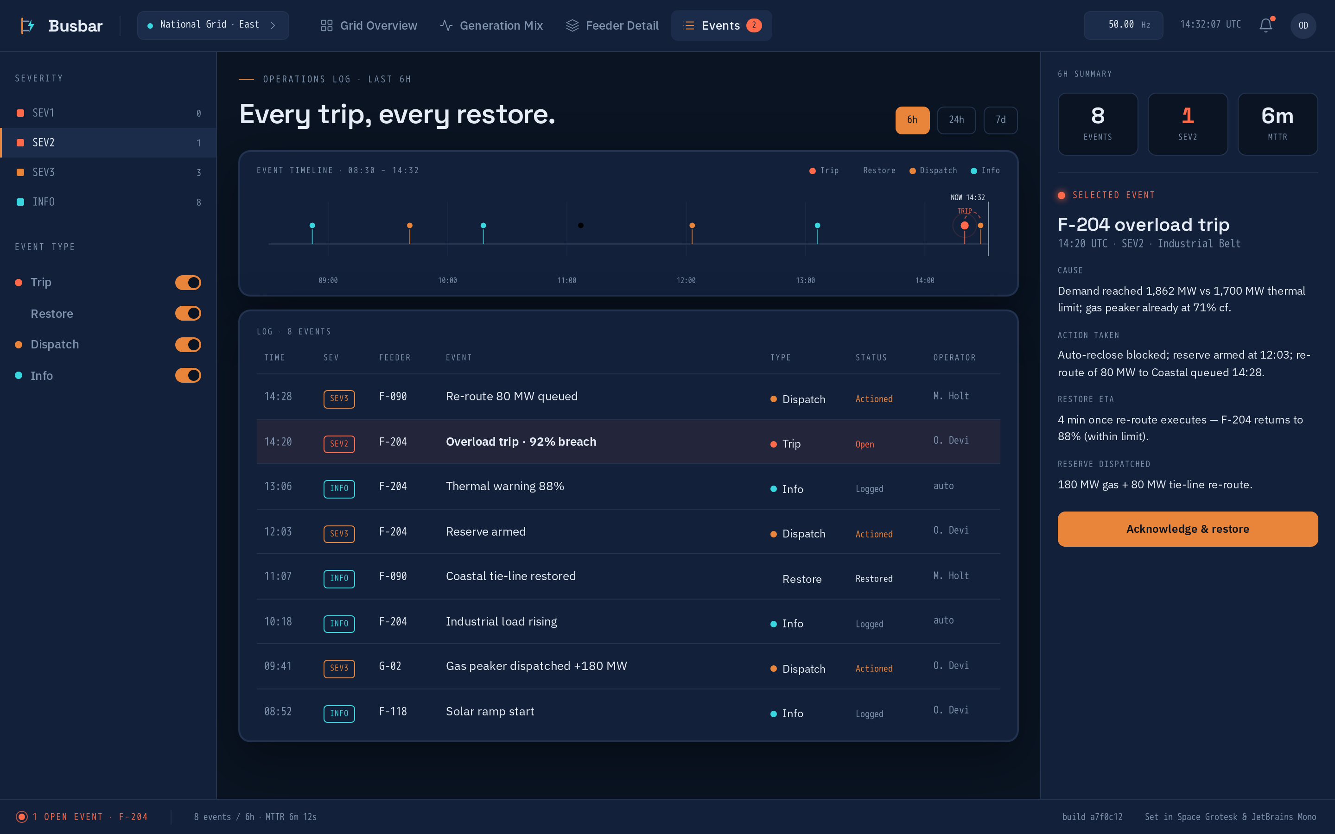Switch to Grid Overview tab
This screenshot has width=1335, height=834.
[x=369, y=25]
